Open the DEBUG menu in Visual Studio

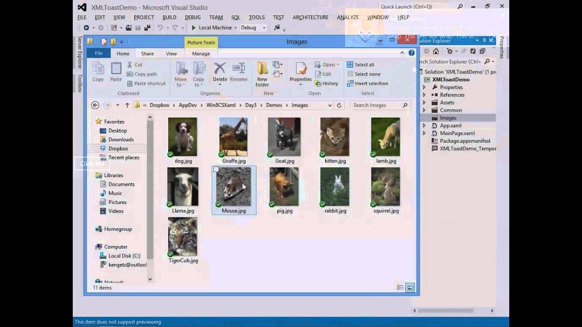[x=193, y=17]
